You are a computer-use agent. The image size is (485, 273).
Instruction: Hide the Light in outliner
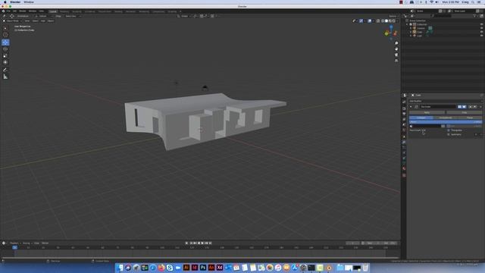pos(481,36)
